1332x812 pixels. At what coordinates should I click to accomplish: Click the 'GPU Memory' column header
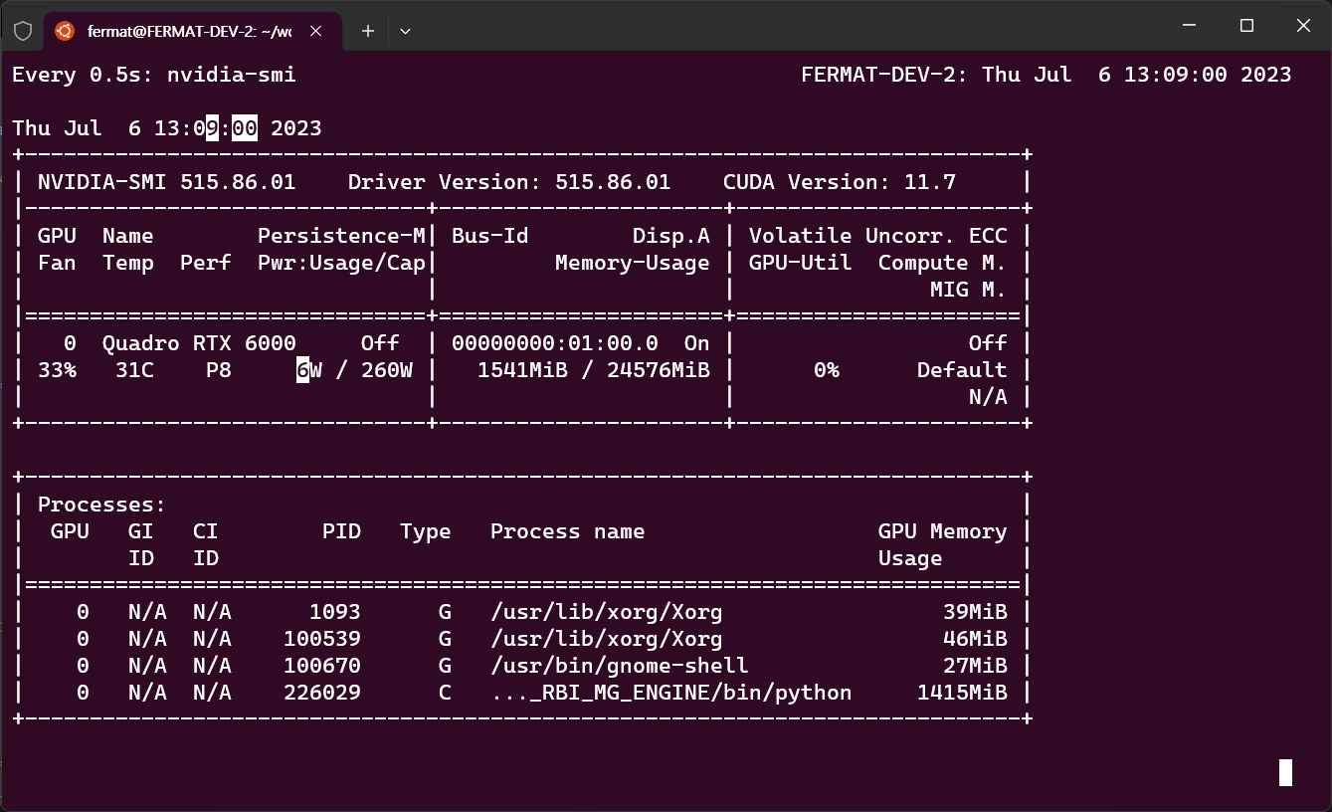pos(943,531)
